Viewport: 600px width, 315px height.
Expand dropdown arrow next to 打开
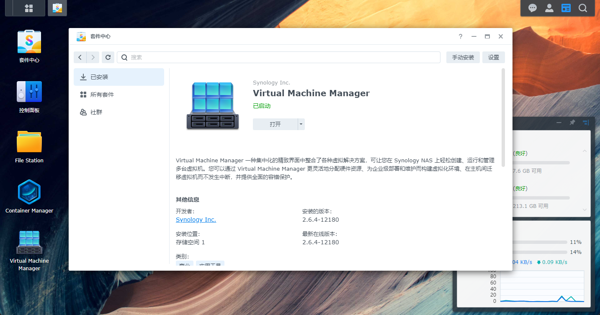(301, 124)
